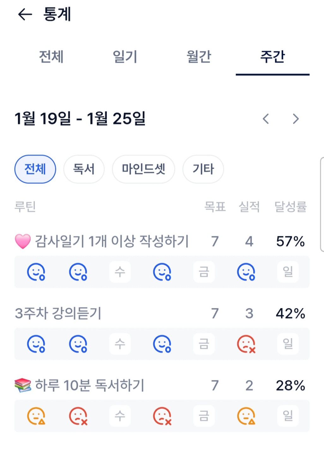Tap 일 day box in 독서하기 row
The image size is (324, 453).
[288, 416]
